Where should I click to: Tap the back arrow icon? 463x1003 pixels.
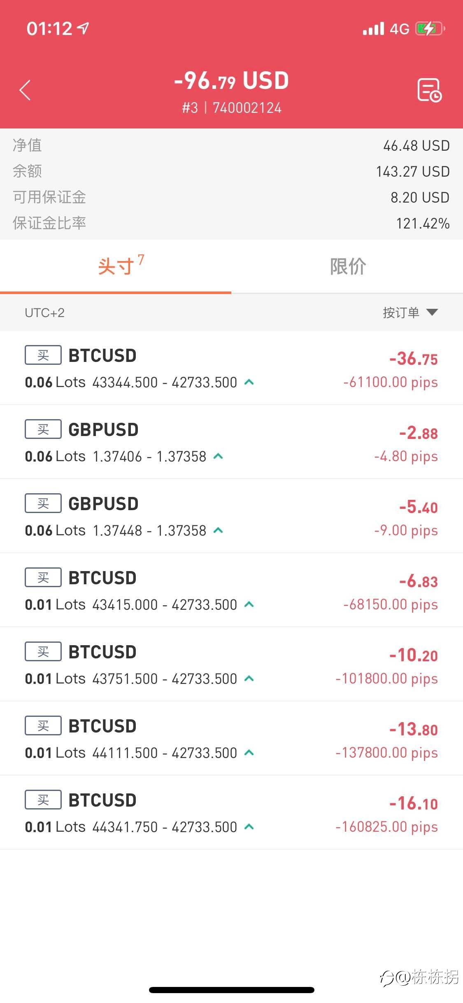click(26, 90)
